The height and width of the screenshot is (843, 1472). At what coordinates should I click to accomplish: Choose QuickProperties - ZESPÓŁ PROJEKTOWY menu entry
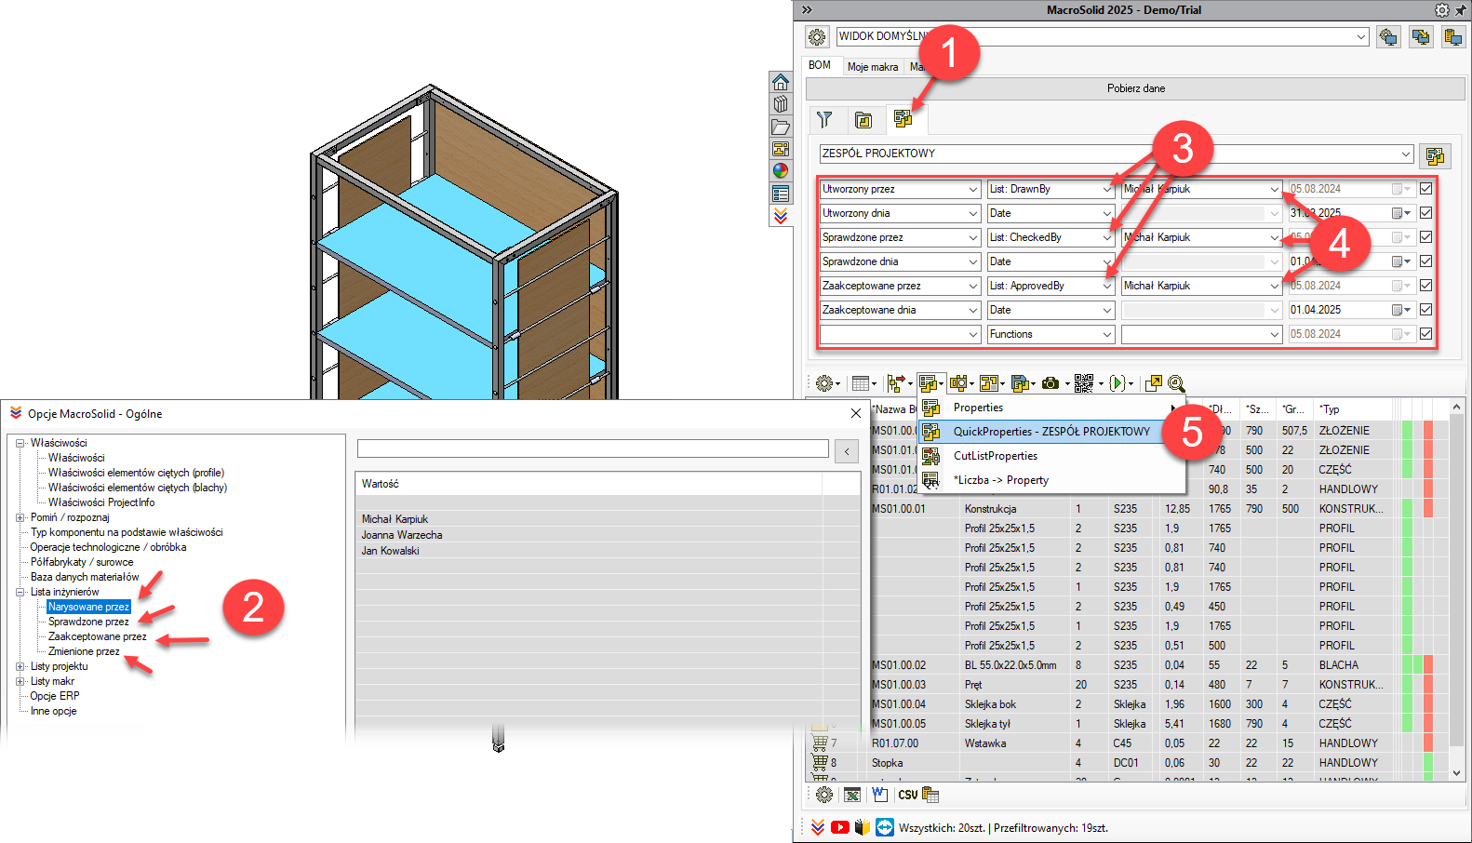pos(1051,432)
